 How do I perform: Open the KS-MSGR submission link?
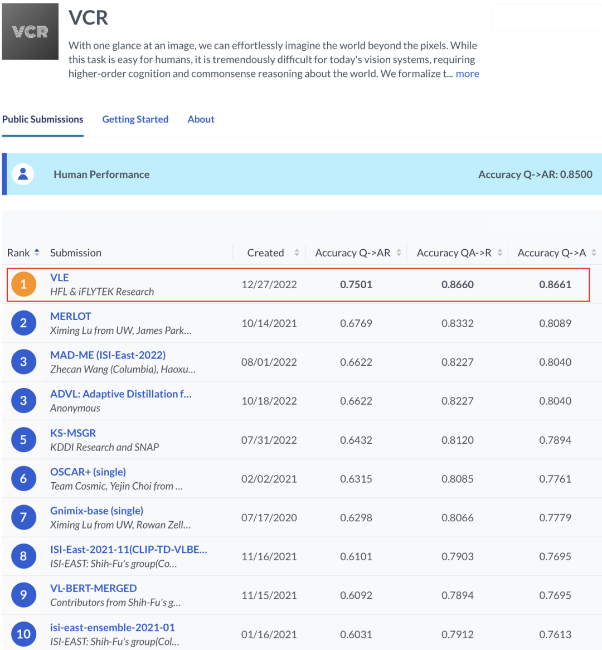[x=73, y=433]
